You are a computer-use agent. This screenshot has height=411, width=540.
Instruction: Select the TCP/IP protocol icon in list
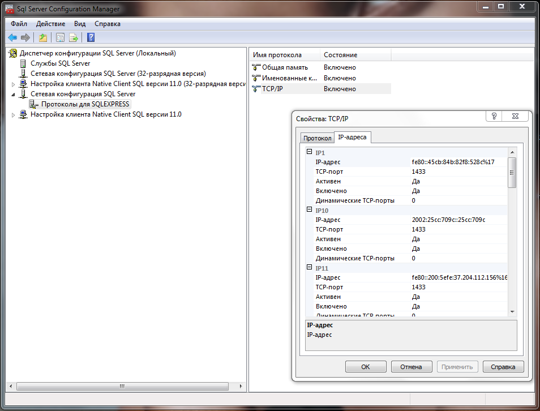point(256,89)
